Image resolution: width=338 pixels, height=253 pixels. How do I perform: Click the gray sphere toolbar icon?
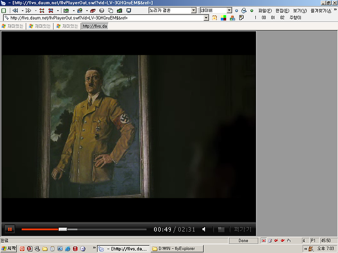tap(102, 10)
